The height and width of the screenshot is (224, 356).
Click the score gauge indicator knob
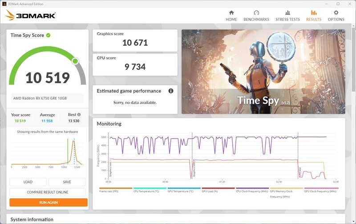[75, 61]
